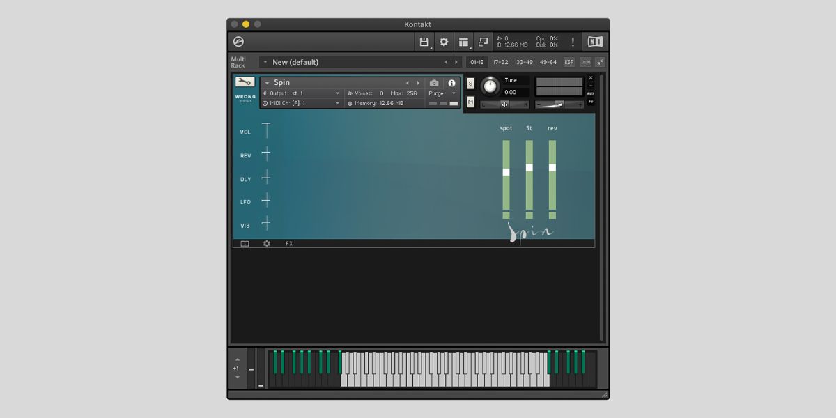The height and width of the screenshot is (418, 836).
Task: Click the mod wheel strip
Action: pyautogui.click(x=261, y=368)
